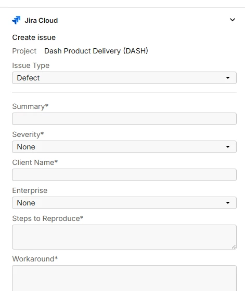Open the Enterprise dropdown
Screen dimensions: 245x291
124,203
